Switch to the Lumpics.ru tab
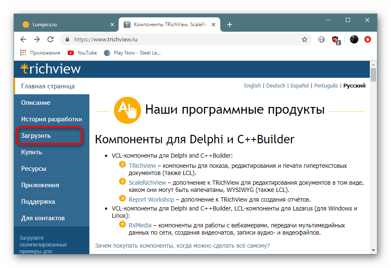 (66, 25)
